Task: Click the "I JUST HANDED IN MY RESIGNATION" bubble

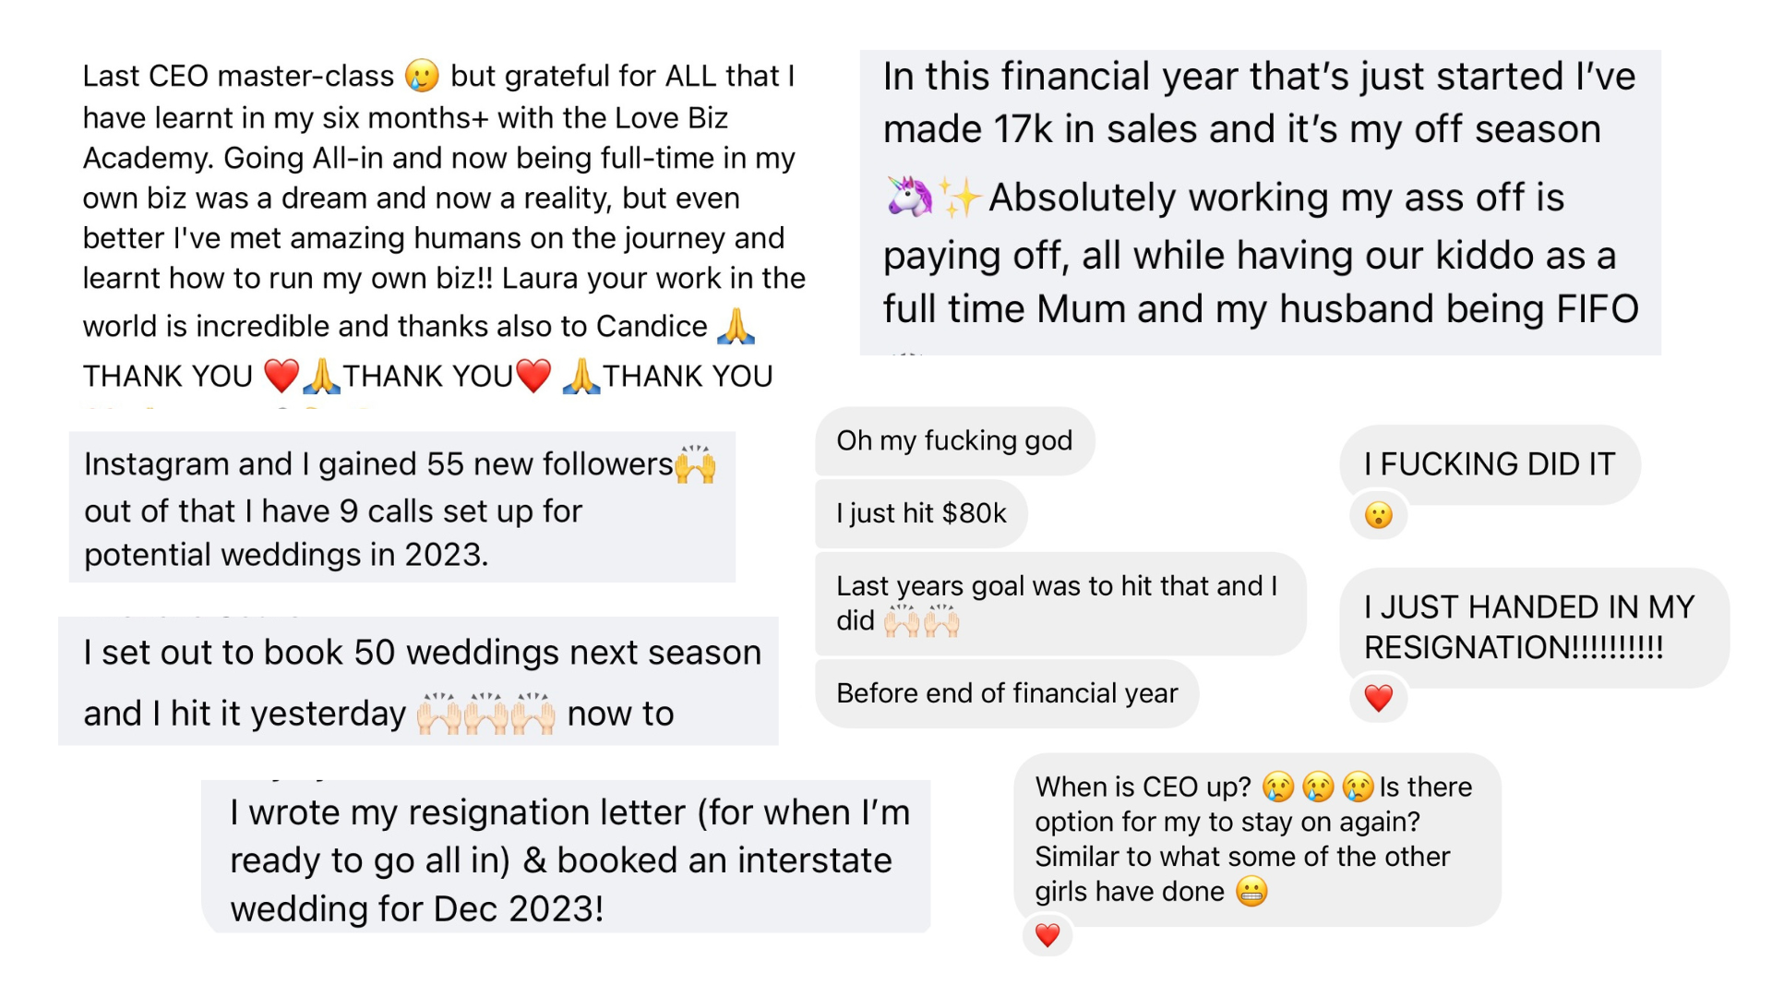Action: pyautogui.click(x=1529, y=627)
